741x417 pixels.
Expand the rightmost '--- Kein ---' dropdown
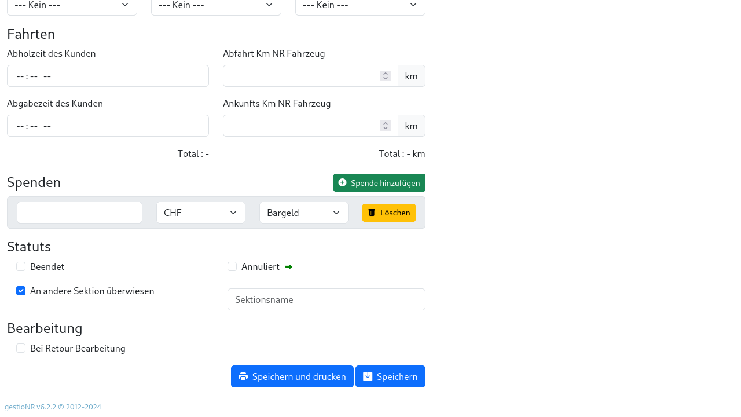360,6
